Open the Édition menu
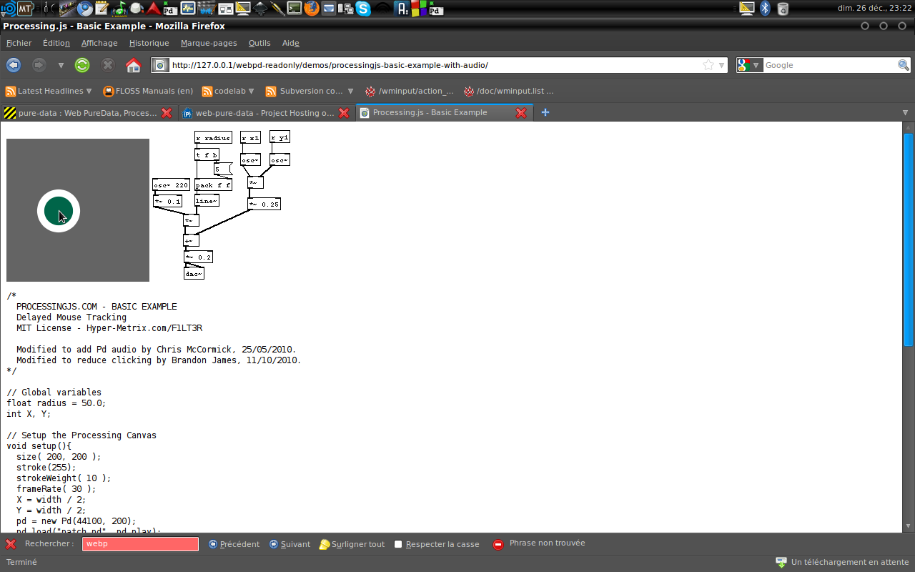 tap(56, 43)
